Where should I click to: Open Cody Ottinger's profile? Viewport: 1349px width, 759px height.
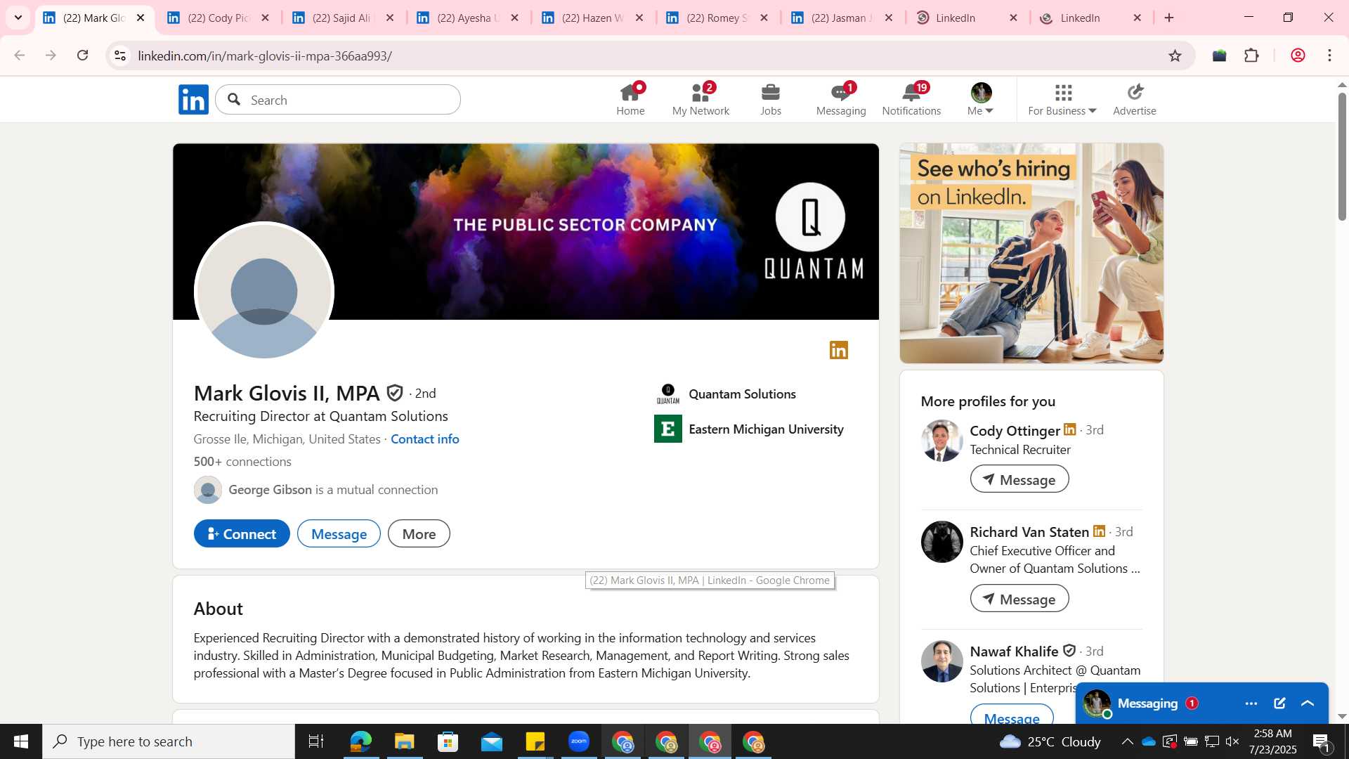click(1015, 431)
